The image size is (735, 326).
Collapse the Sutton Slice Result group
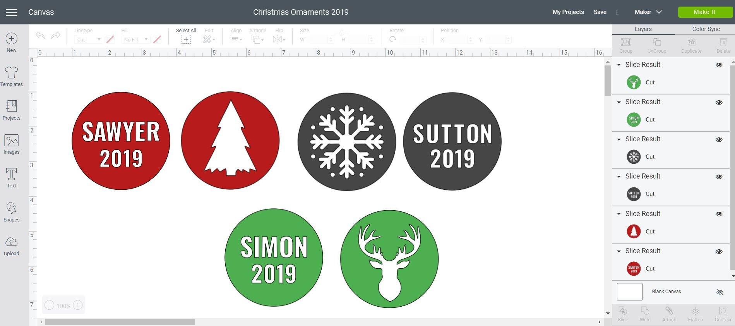click(x=619, y=177)
